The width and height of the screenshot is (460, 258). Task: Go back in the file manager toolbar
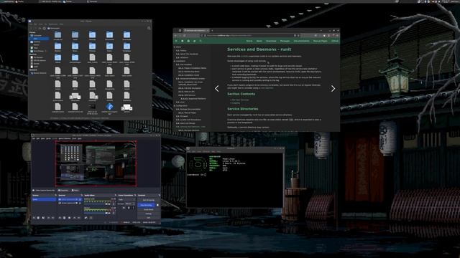click(x=30, y=29)
